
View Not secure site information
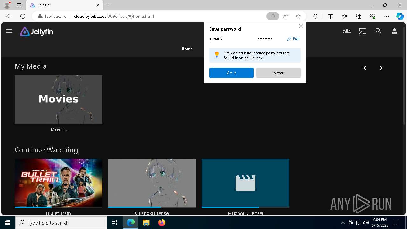coord(52,16)
